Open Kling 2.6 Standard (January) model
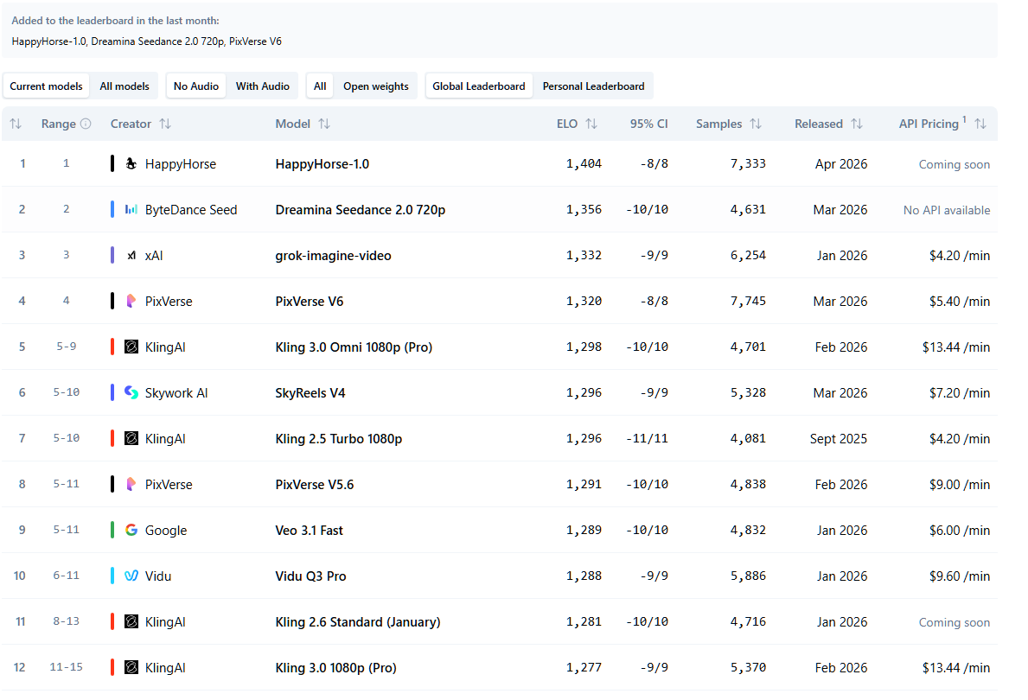 [x=357, y=622]
